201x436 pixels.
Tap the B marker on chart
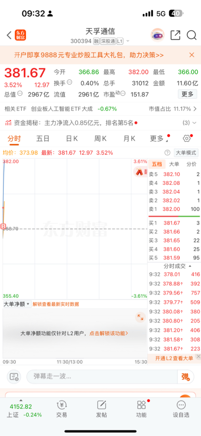[3, 226]
